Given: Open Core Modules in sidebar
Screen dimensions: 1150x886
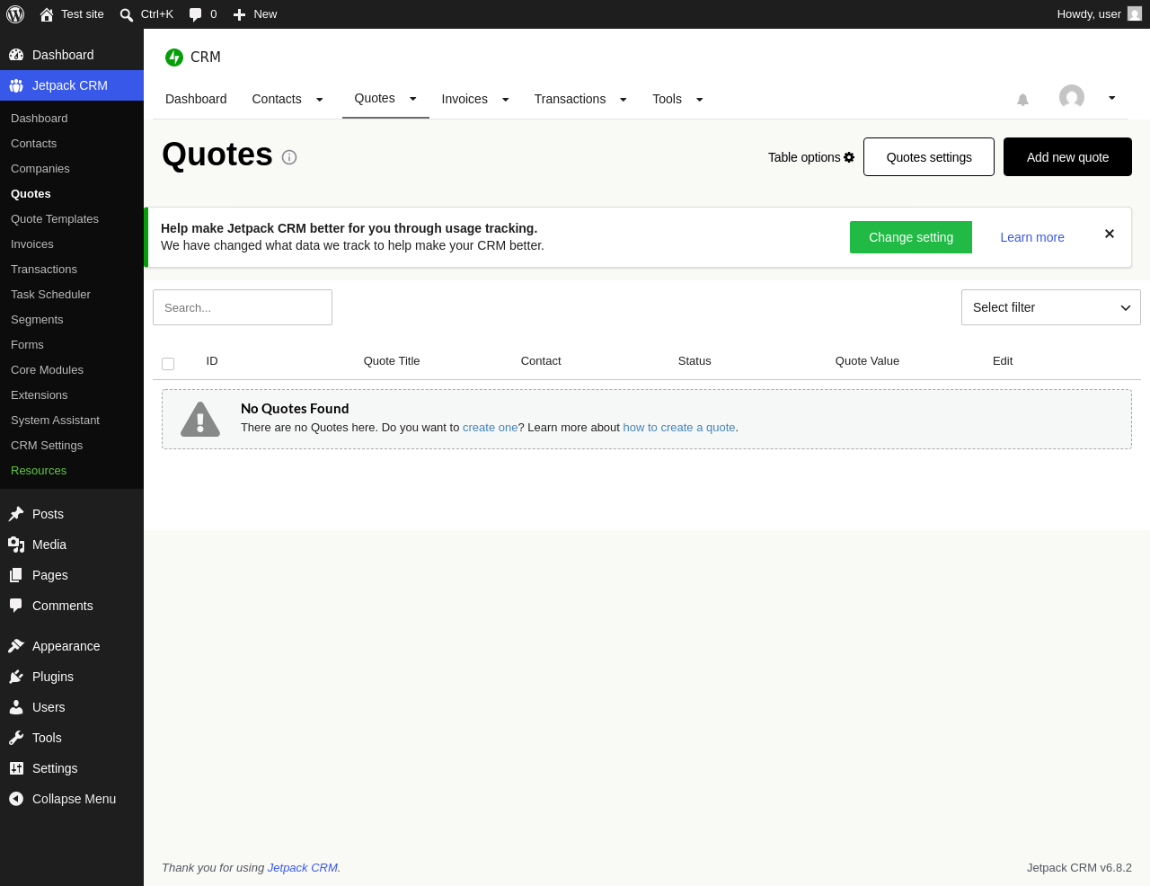Looking at the screenshot, I should [47, 370].
